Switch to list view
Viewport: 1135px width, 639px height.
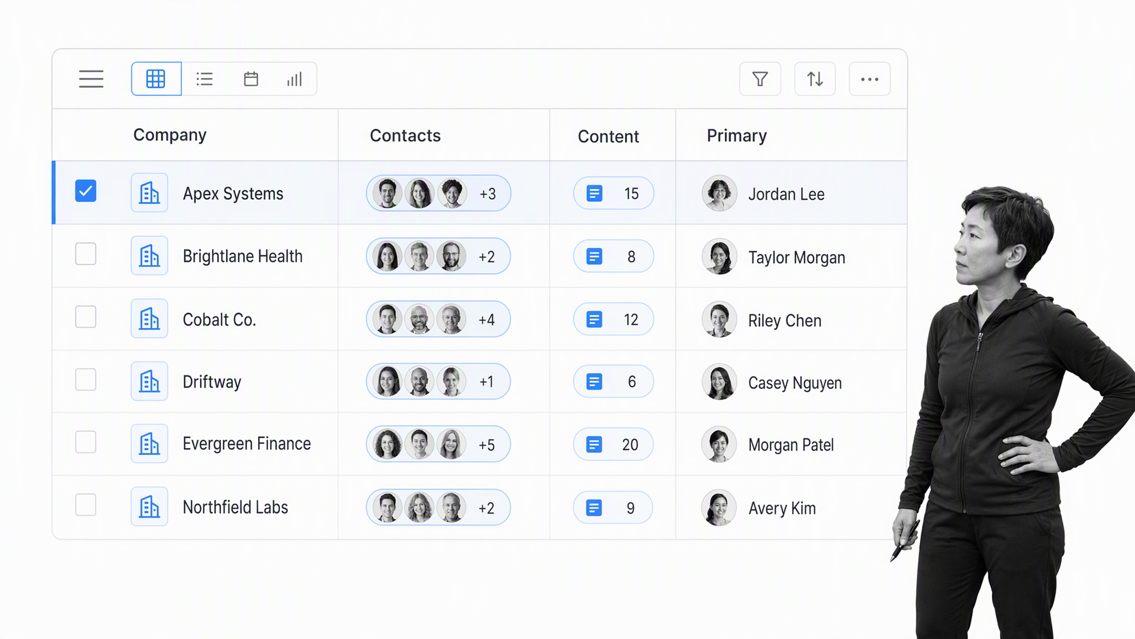(204, 79)
